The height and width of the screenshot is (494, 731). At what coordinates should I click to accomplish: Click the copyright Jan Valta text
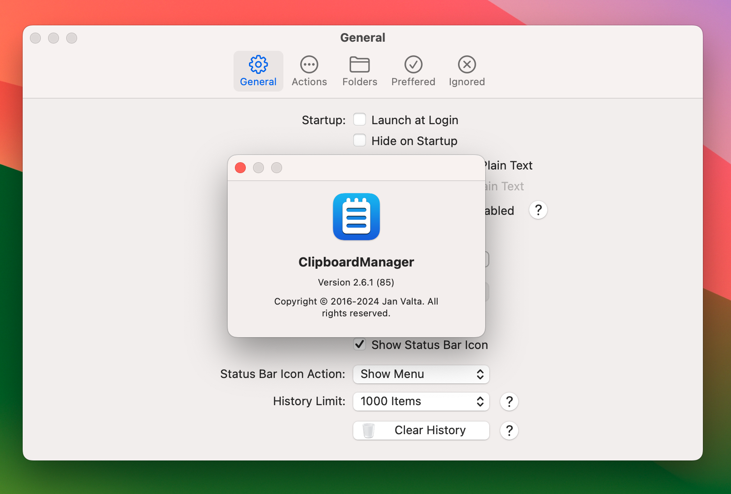point(356,307)
